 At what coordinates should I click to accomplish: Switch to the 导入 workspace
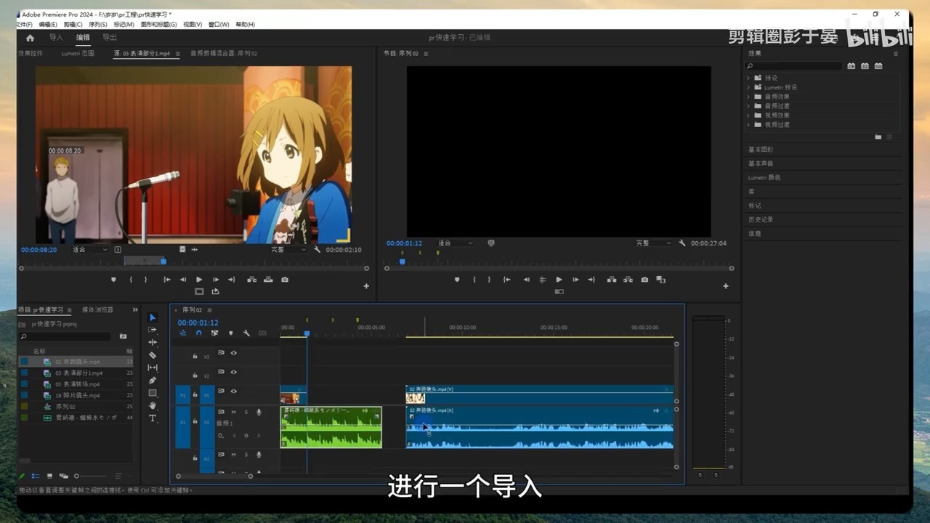[56, 38]
